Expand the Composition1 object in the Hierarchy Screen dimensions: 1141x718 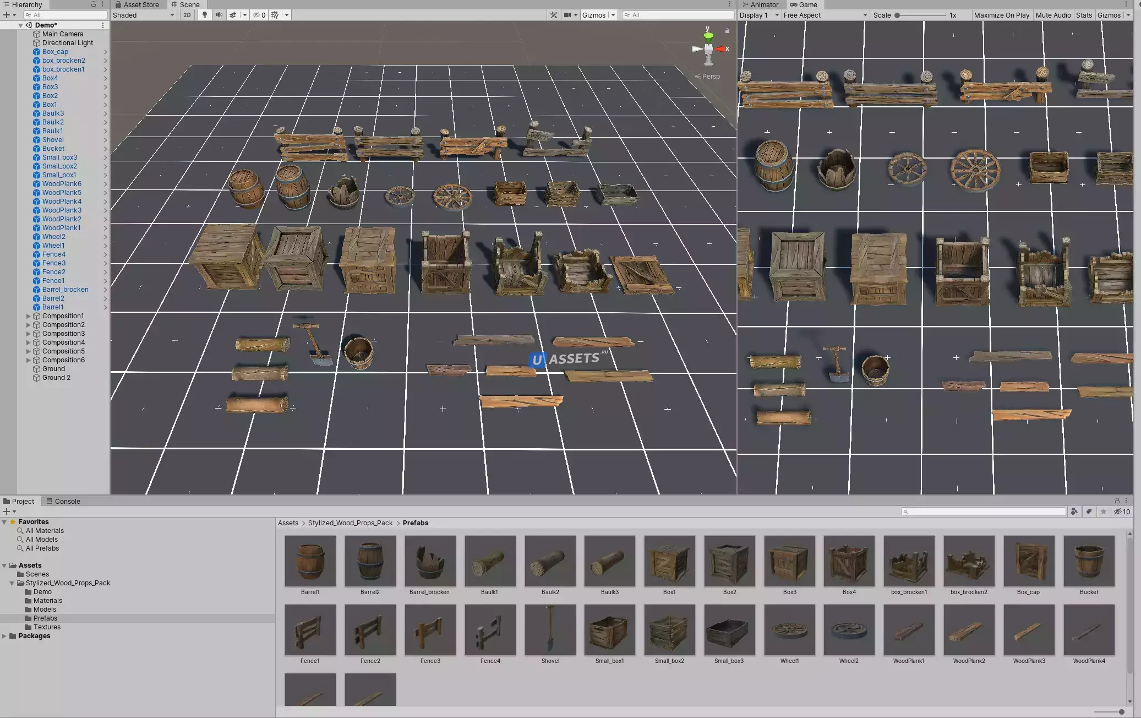pos(29,316)
